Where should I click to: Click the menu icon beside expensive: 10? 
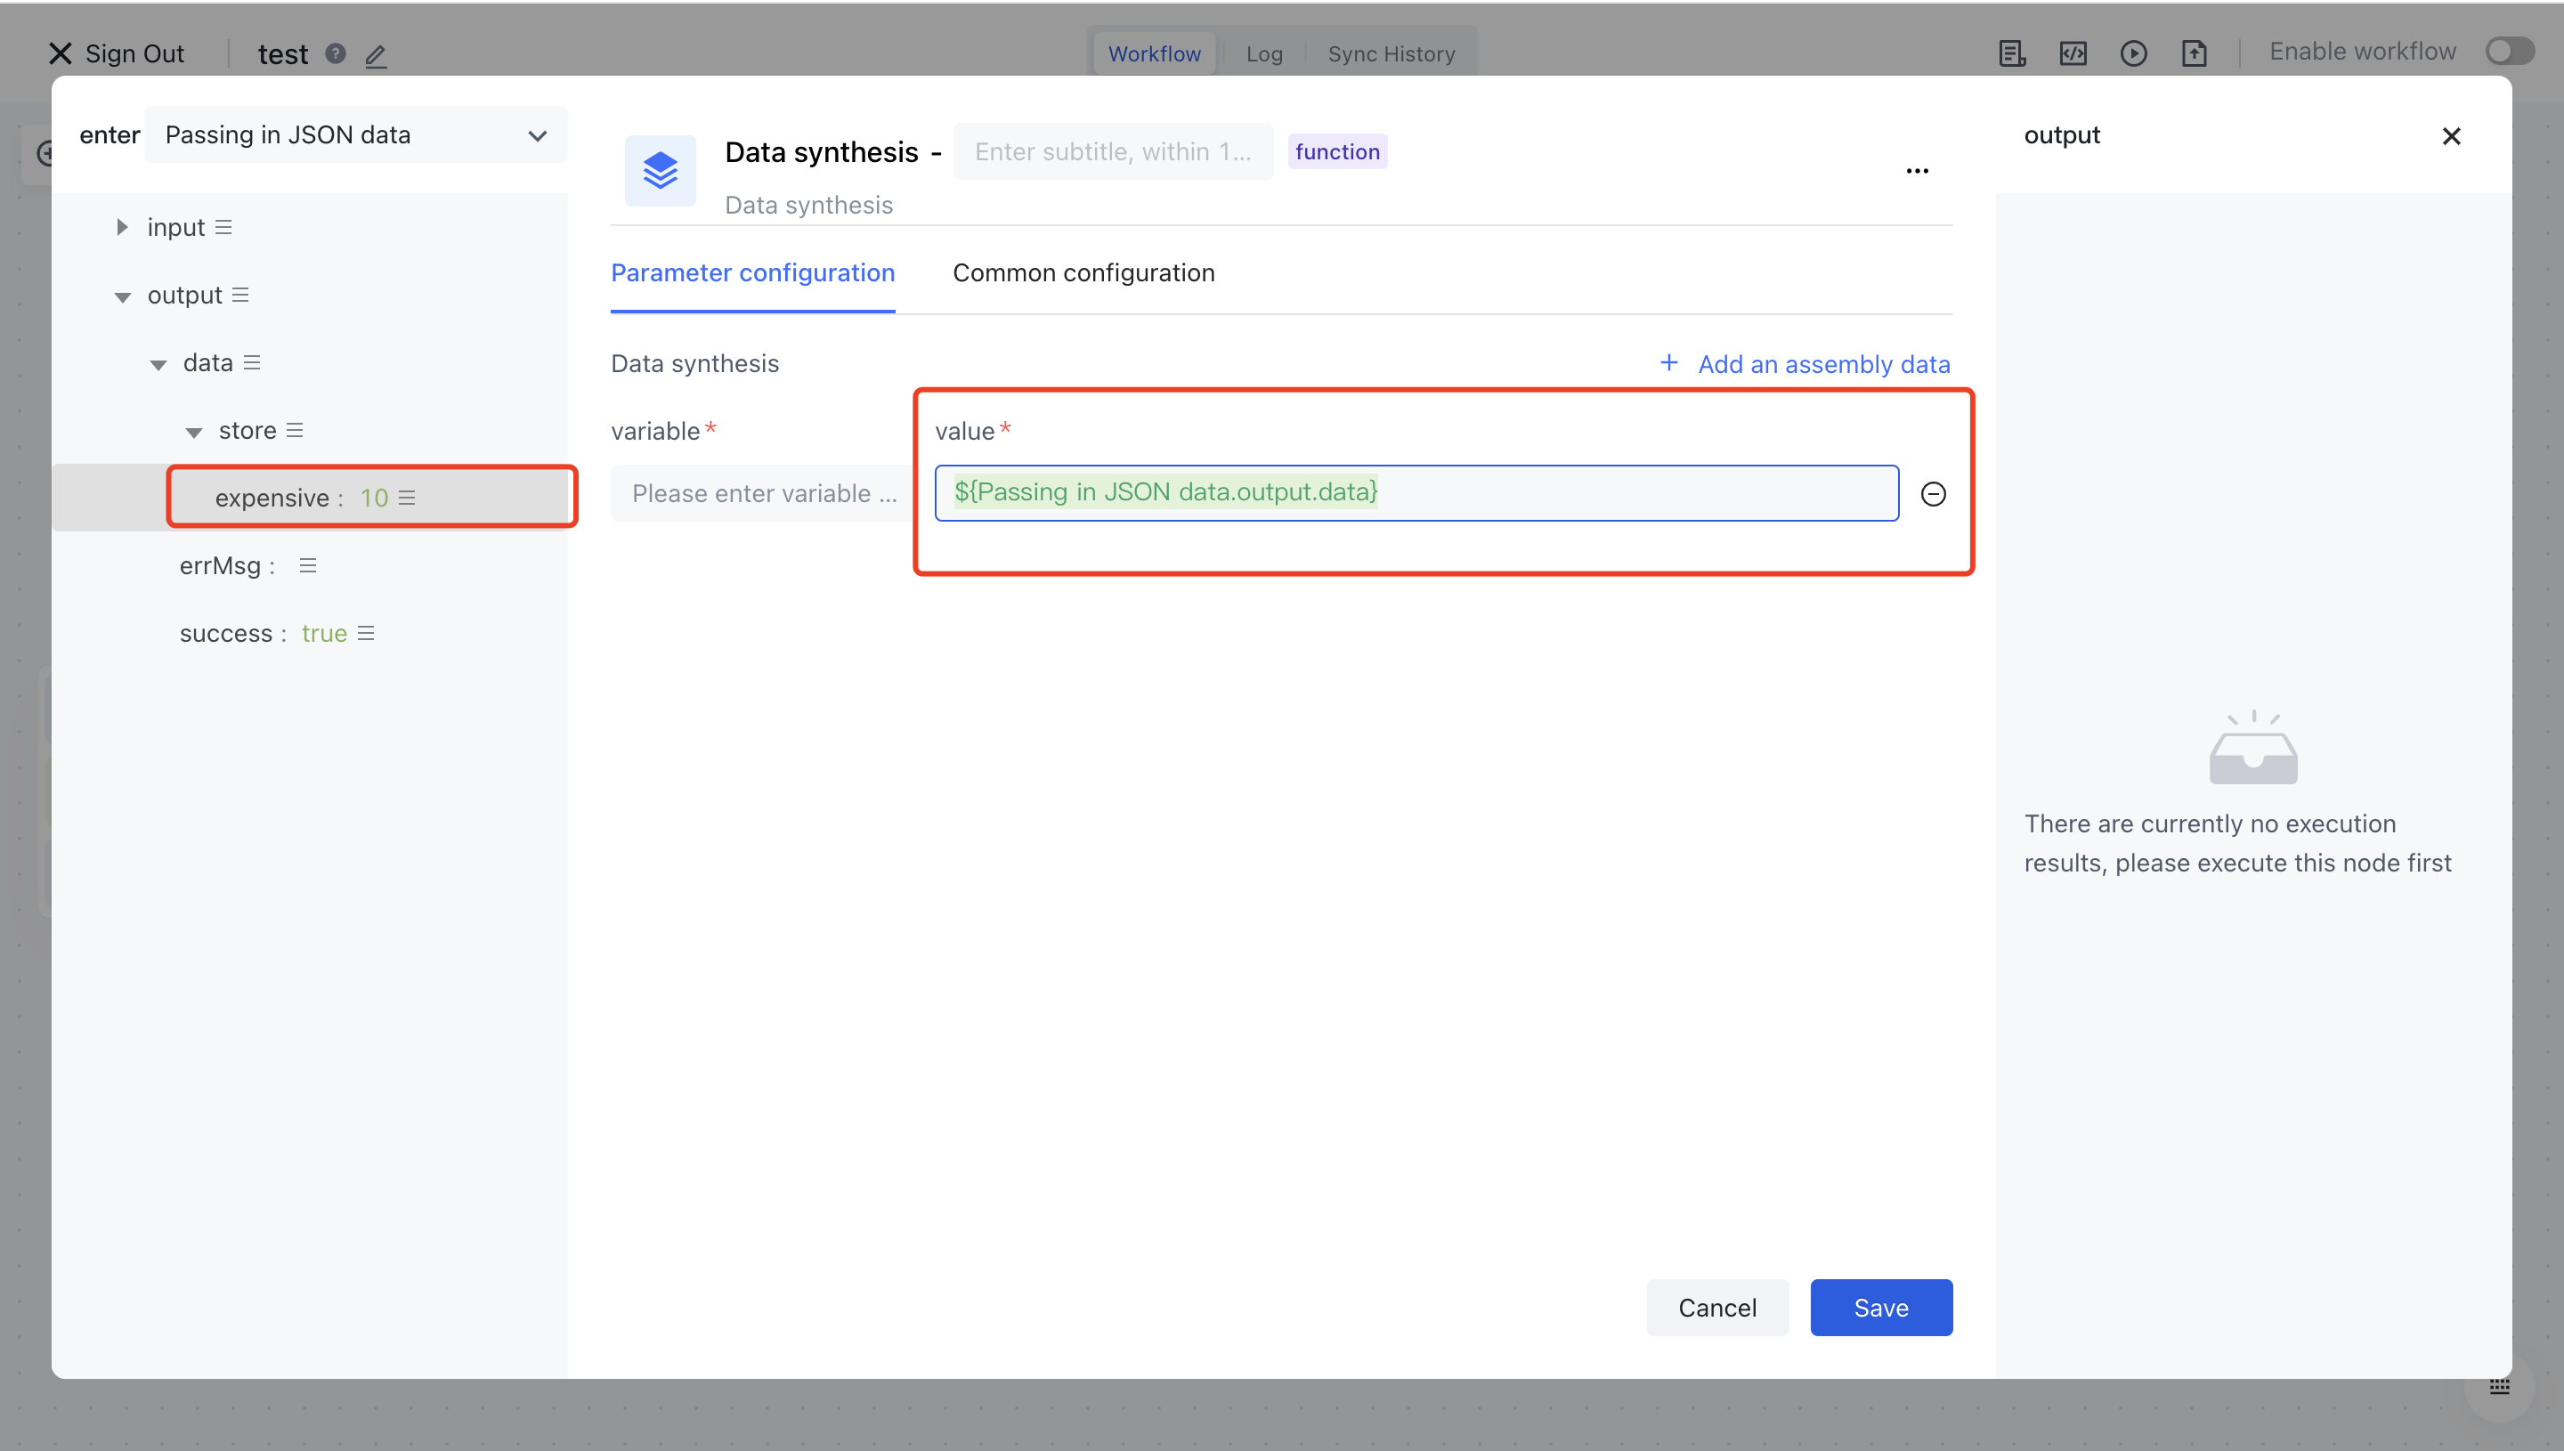pyautogui.click(x=406, y=498)
